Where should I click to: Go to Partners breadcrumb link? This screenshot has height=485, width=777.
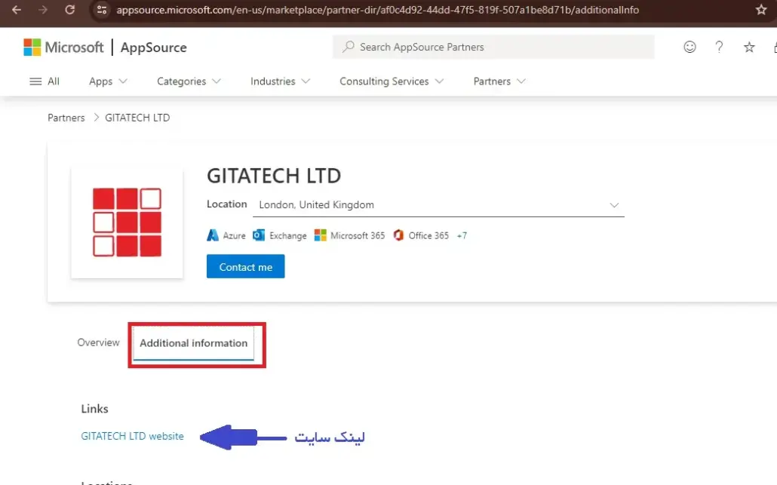[66, 118]
